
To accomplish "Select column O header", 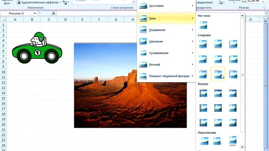I will point(251,20).
